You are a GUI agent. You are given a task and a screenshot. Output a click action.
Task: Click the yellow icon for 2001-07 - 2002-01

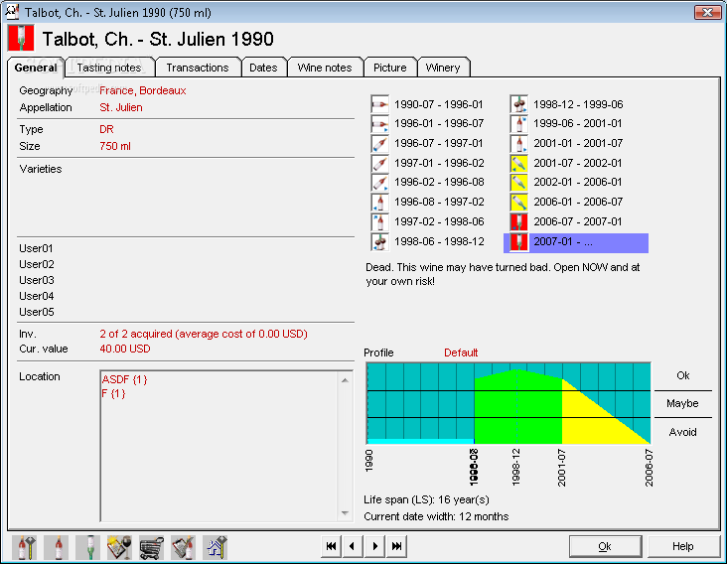tap(518, 163)
